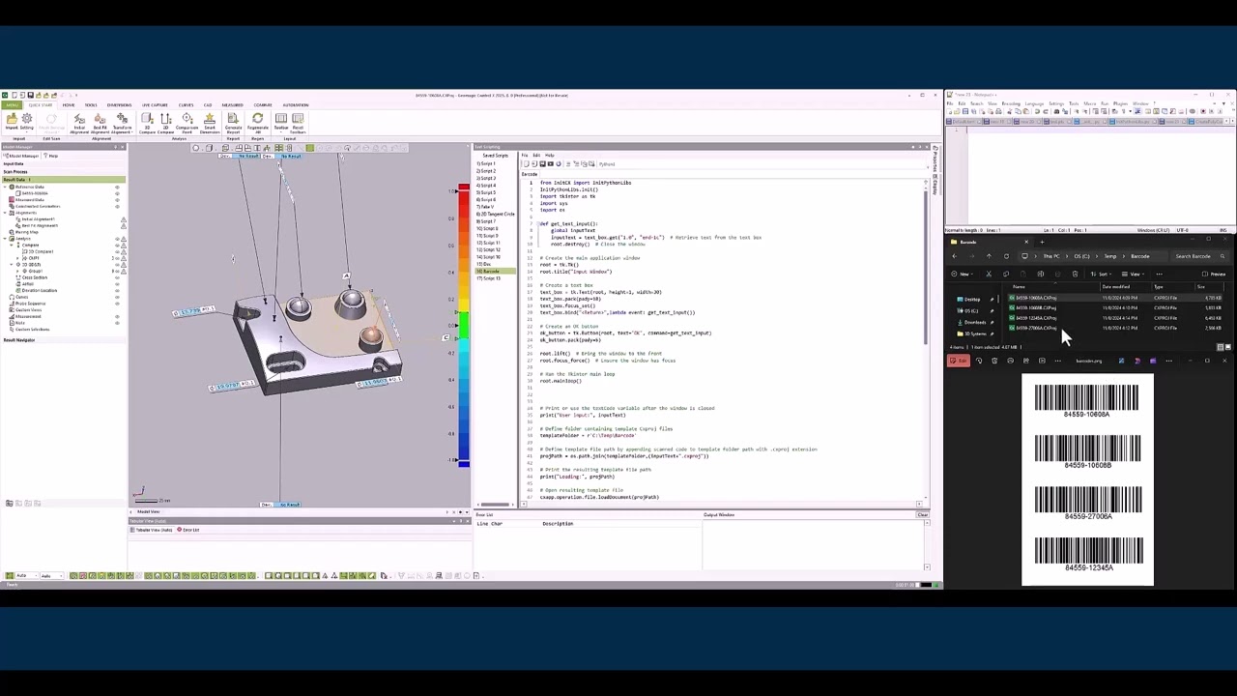The height and width of the screenshot is (696, 1237).
Task: Collapse the Analysis tree node
Action: click(x=5, y=238)
